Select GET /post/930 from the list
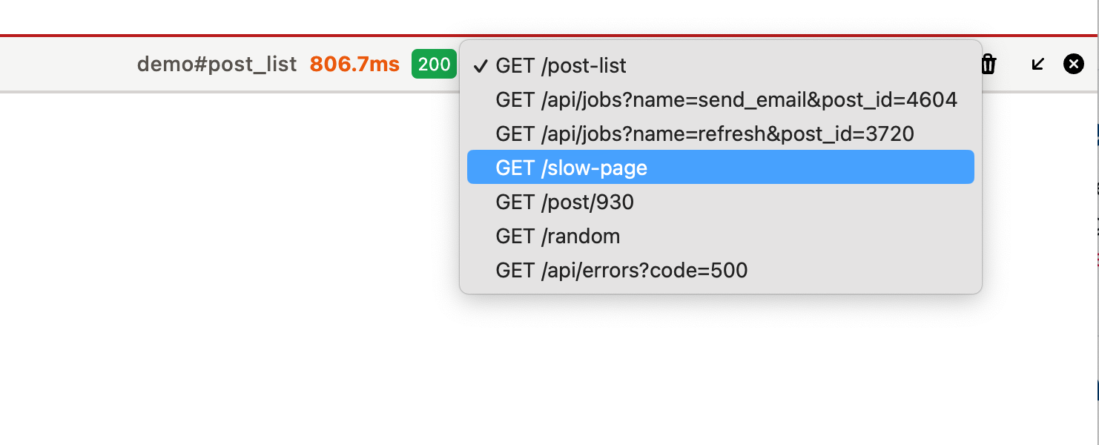This screenshot has height=445, width=1099. point(564,202)
